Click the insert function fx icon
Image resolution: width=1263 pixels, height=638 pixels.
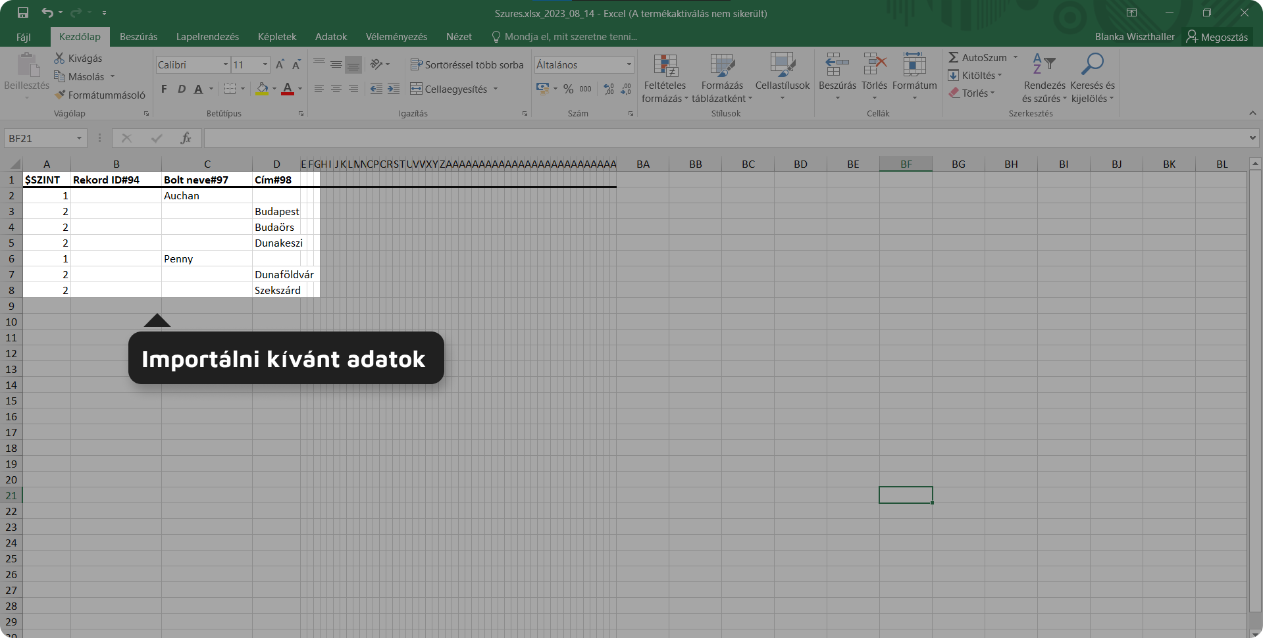click(186, 138)
